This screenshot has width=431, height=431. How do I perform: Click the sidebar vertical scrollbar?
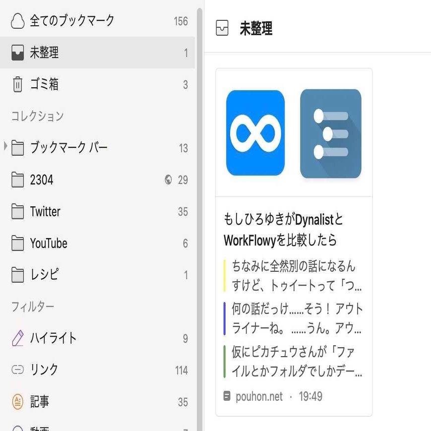[x=199, y=219]
